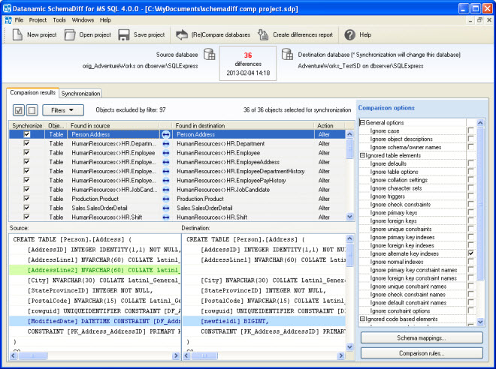Click the Save project floppy icon
This screenshot has height=369, width=496.
click(x=124, y=34)
